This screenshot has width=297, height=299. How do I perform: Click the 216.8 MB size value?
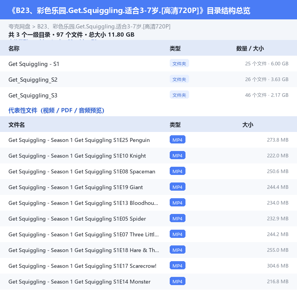point(278,281)
